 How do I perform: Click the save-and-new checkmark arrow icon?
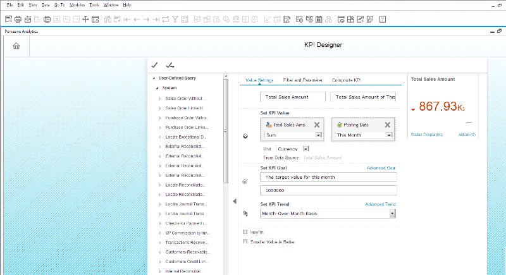coord(170,65)
